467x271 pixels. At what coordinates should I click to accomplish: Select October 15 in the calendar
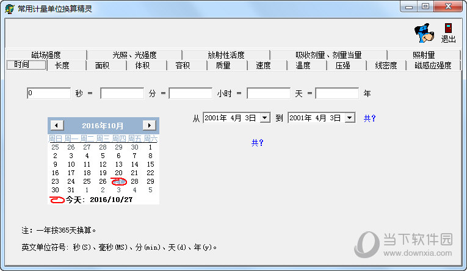[150, 164]
